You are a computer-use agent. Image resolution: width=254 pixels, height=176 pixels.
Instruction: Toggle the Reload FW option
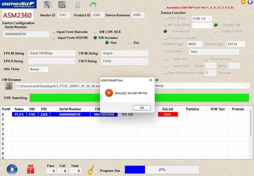(x=165, y=31)
